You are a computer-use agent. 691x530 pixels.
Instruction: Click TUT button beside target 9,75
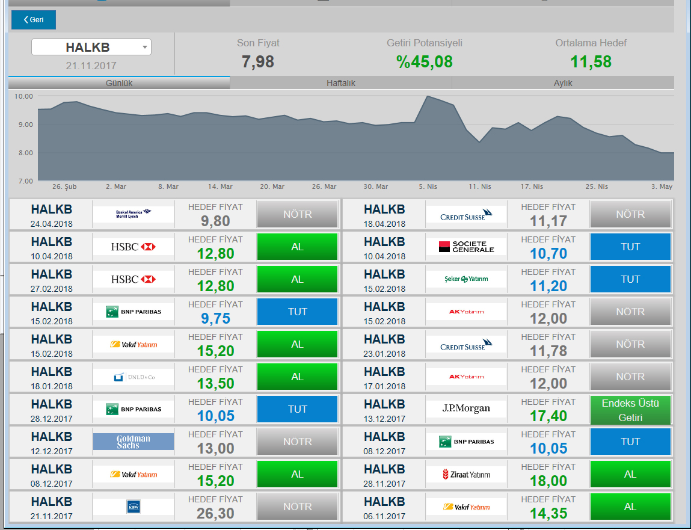click(x=298, y=312)
